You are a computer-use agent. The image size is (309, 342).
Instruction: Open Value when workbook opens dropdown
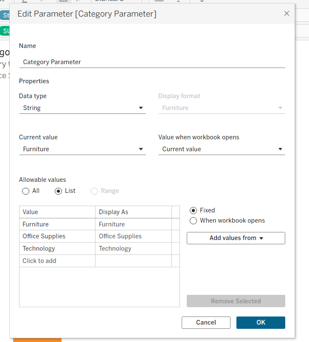coord(222,149)
